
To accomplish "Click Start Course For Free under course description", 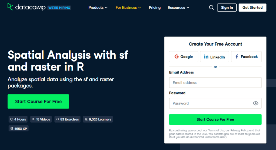I will (38, 102).
